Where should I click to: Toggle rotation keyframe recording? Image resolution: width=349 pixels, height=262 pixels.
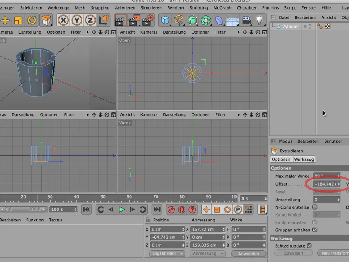(227, 210)
